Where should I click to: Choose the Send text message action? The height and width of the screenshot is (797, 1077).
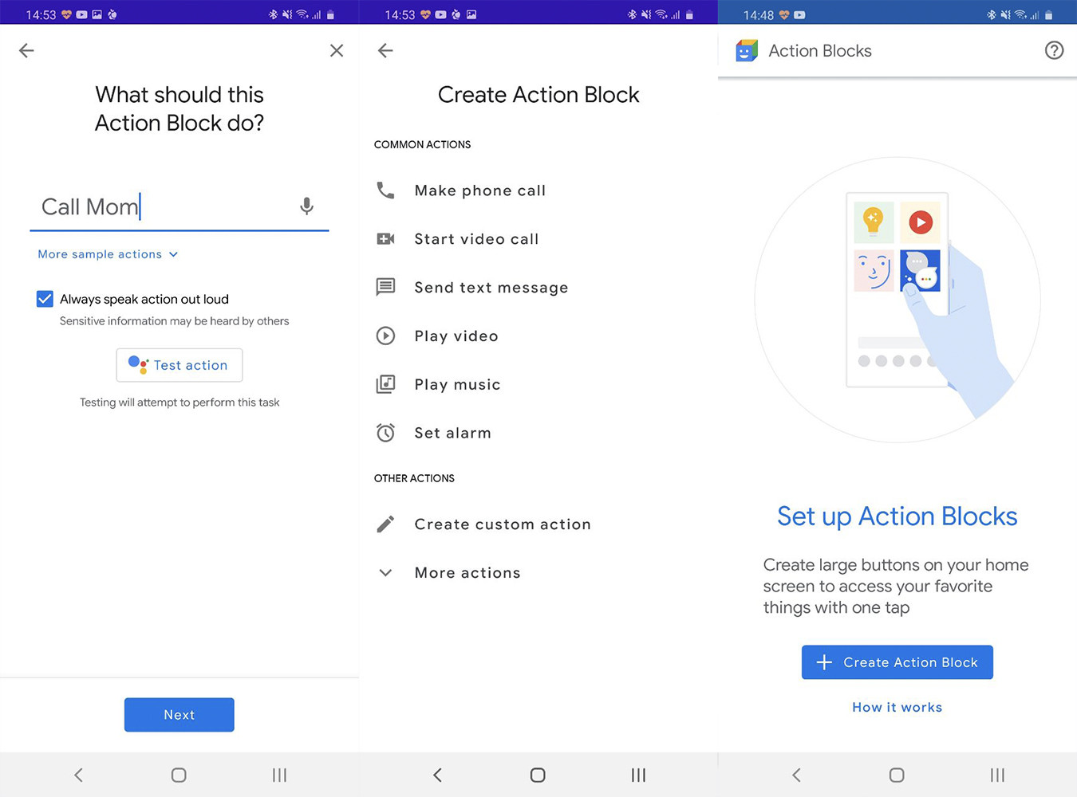(x=491, y=287)
